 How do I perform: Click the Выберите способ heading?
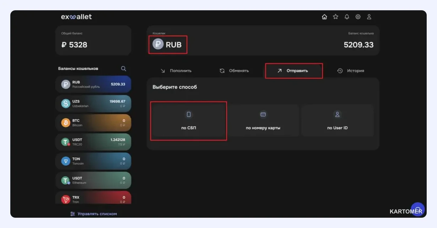click(x=175, y=87)
